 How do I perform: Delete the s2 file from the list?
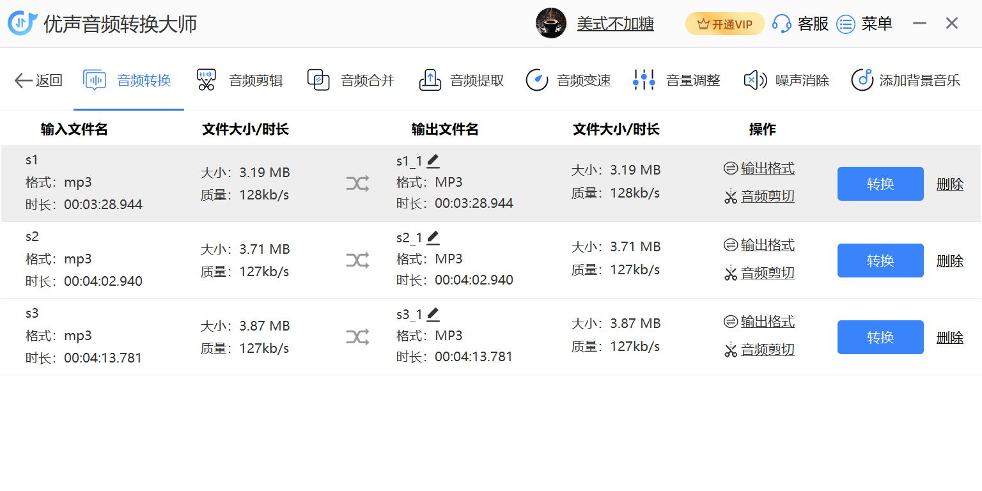(x=949, y=261)
